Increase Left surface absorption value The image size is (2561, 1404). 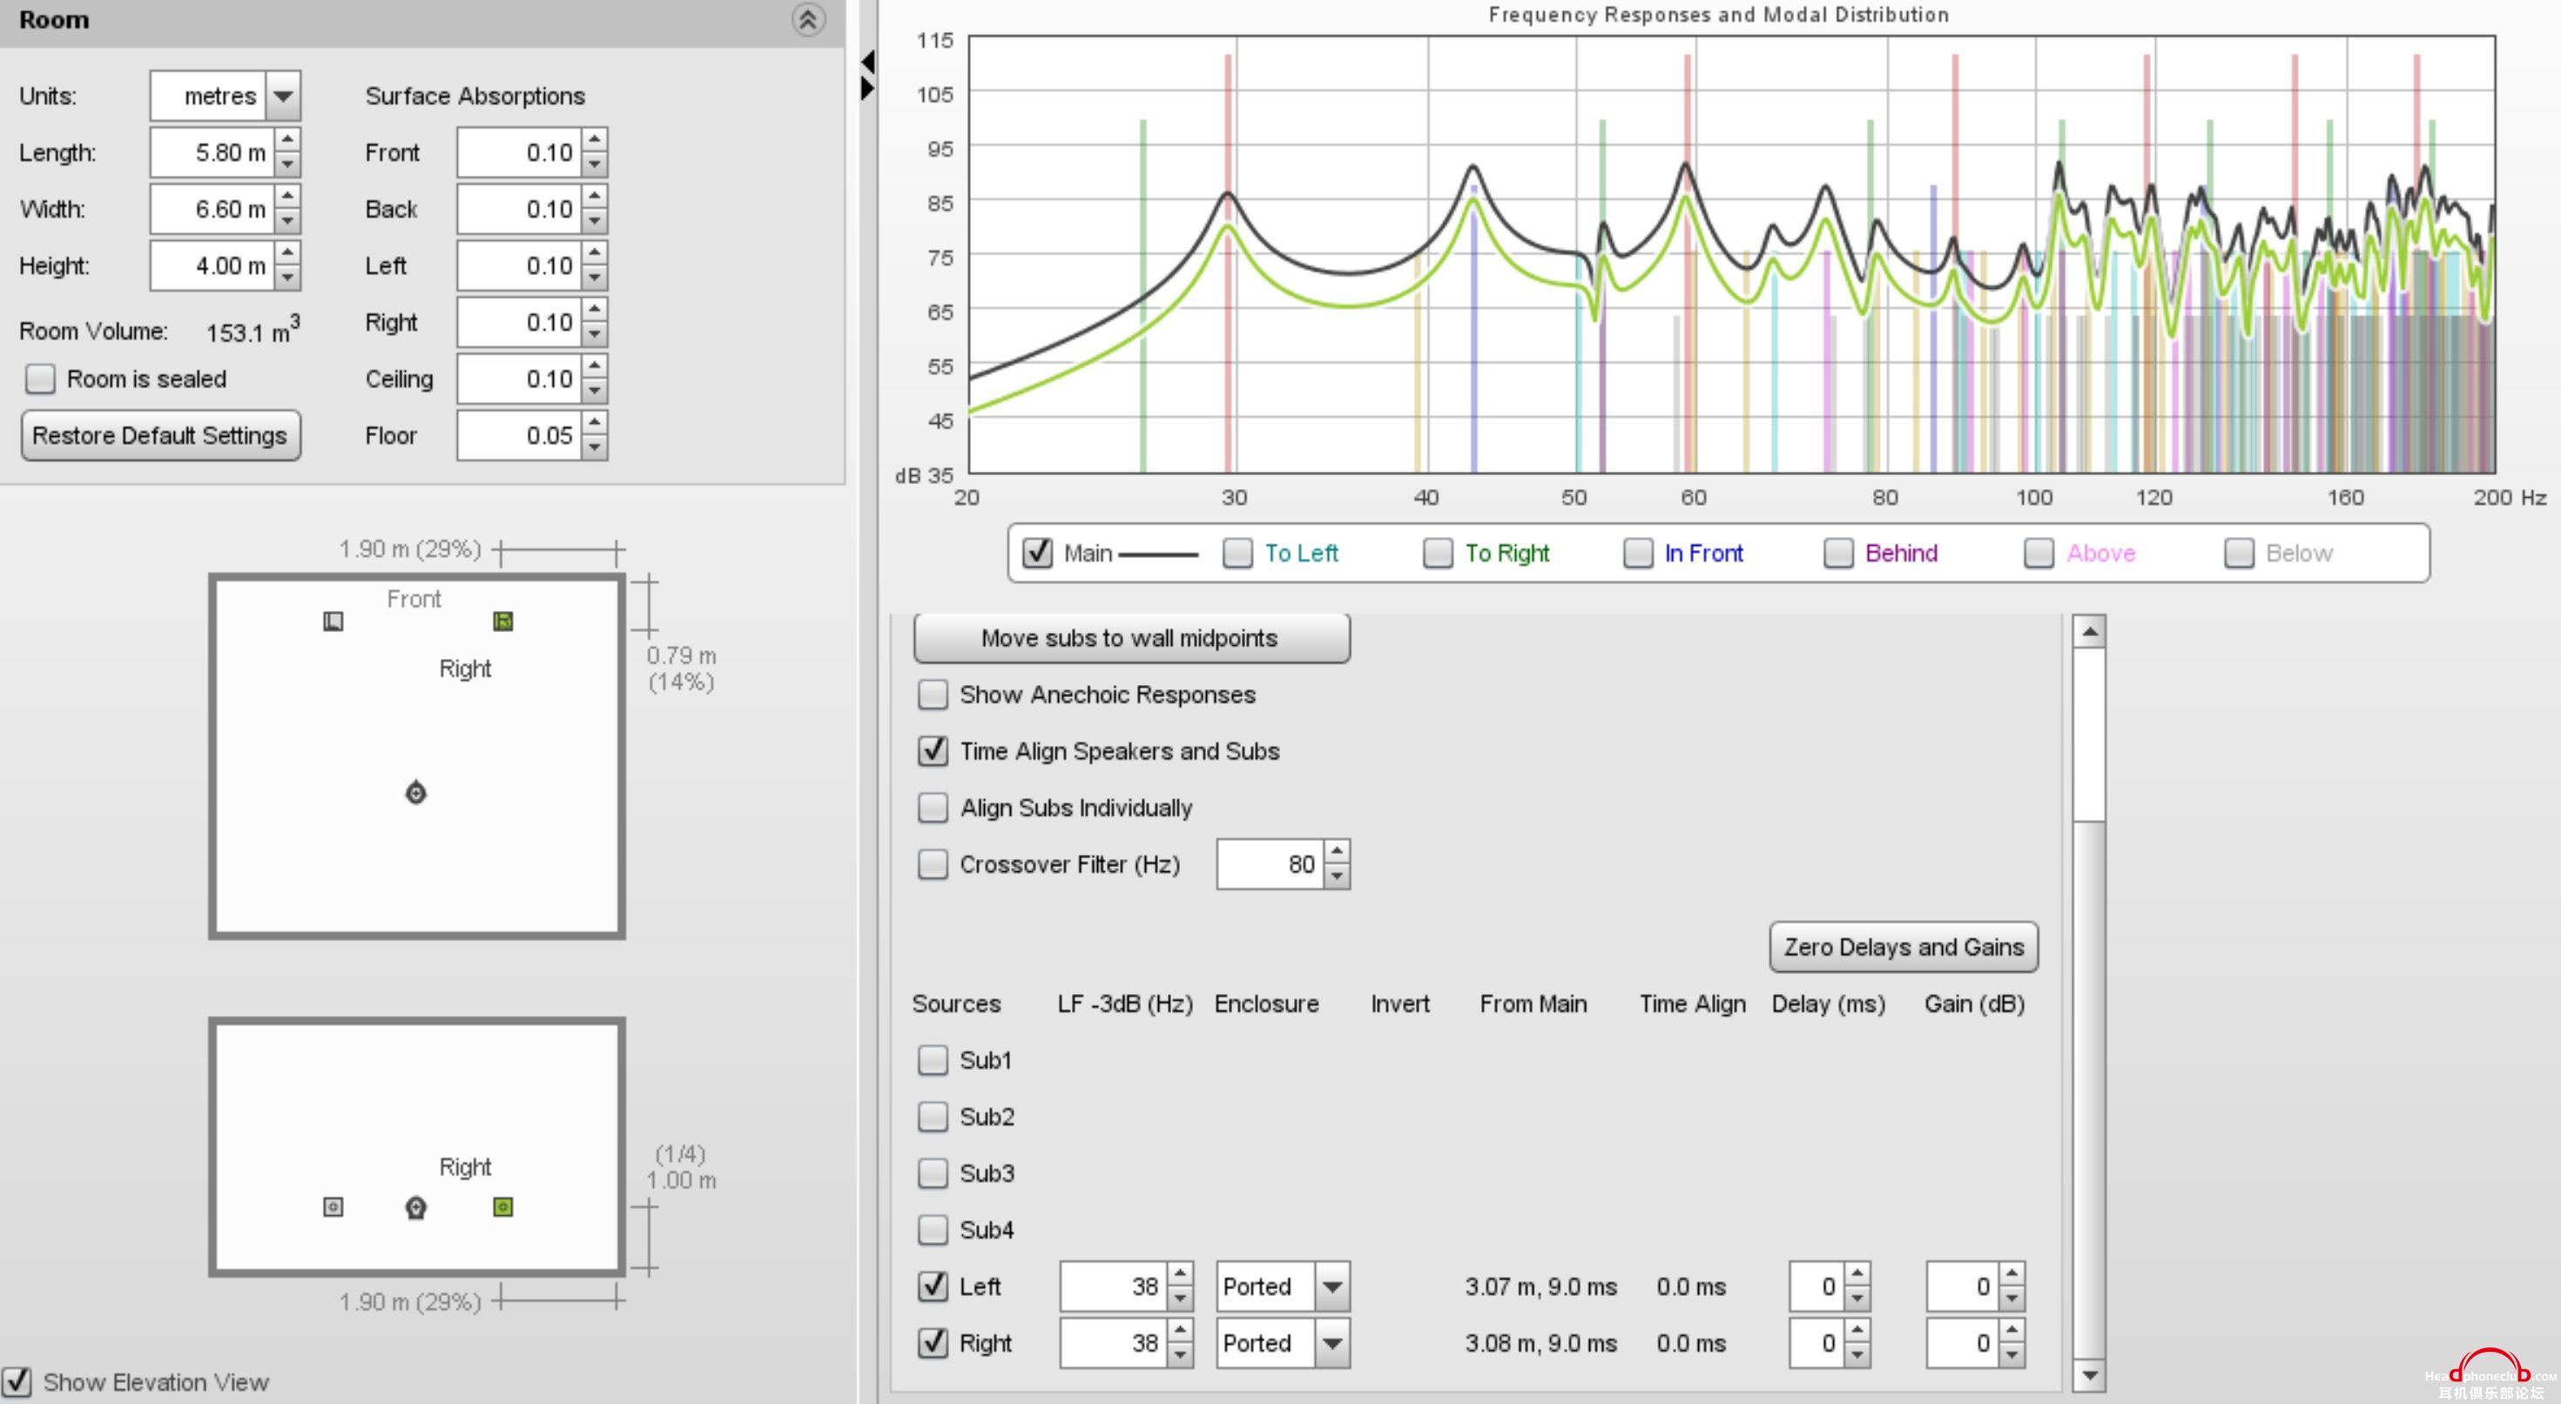click(x=595, y=253)
